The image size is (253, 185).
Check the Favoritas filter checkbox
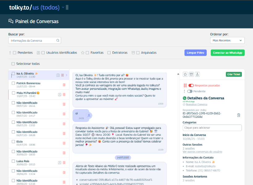coord(87,53)
